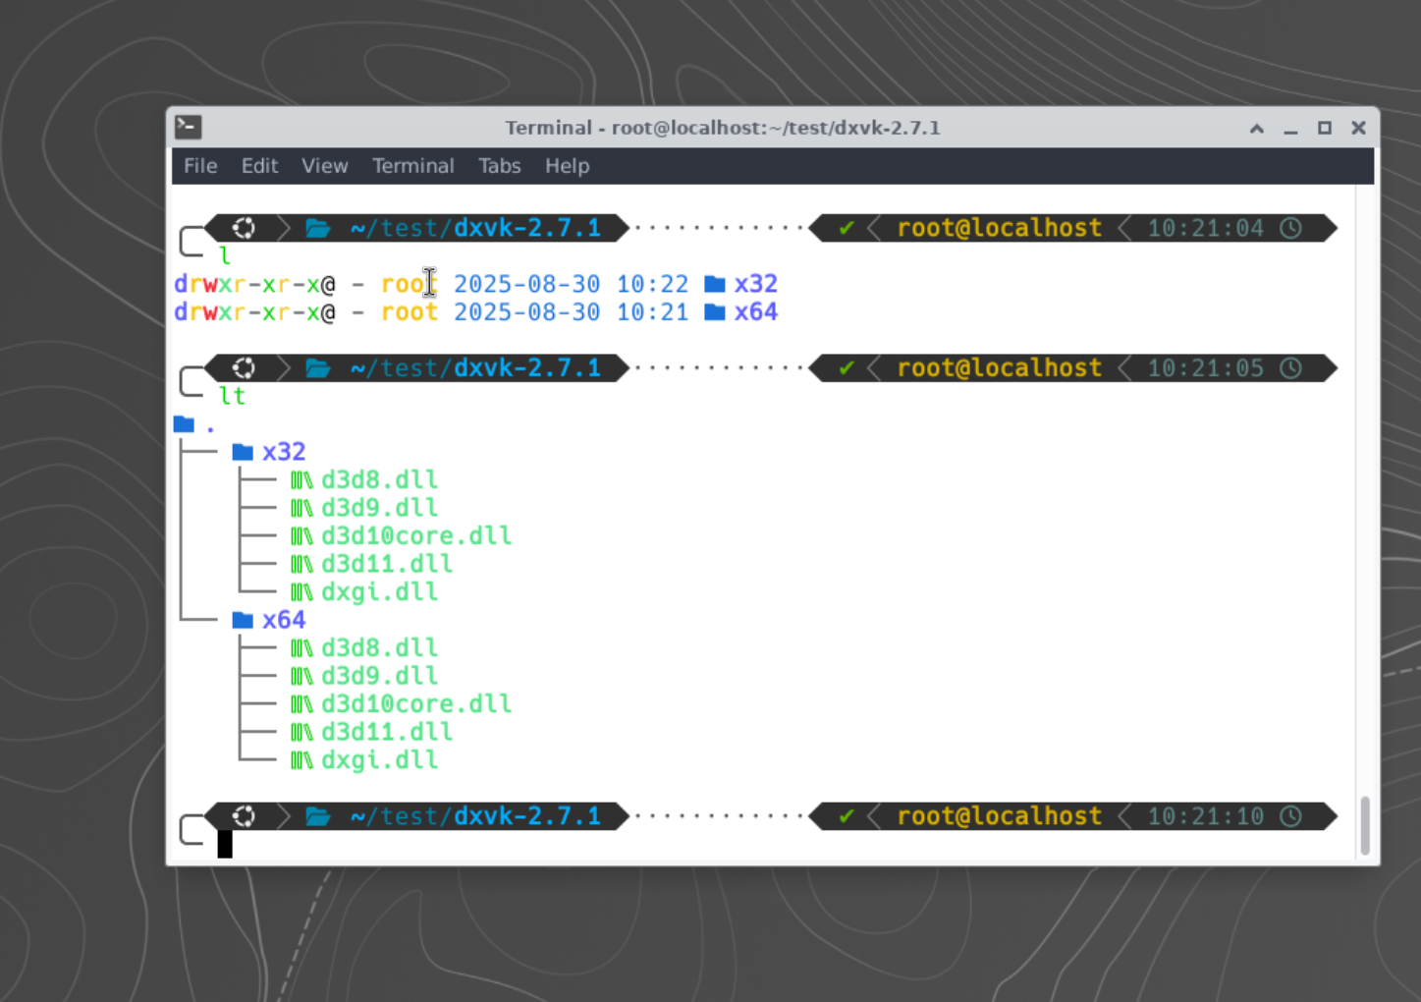Screen dimensions: 1421x1002
Task: Open the Edit menu
Action: coord(259,166)
